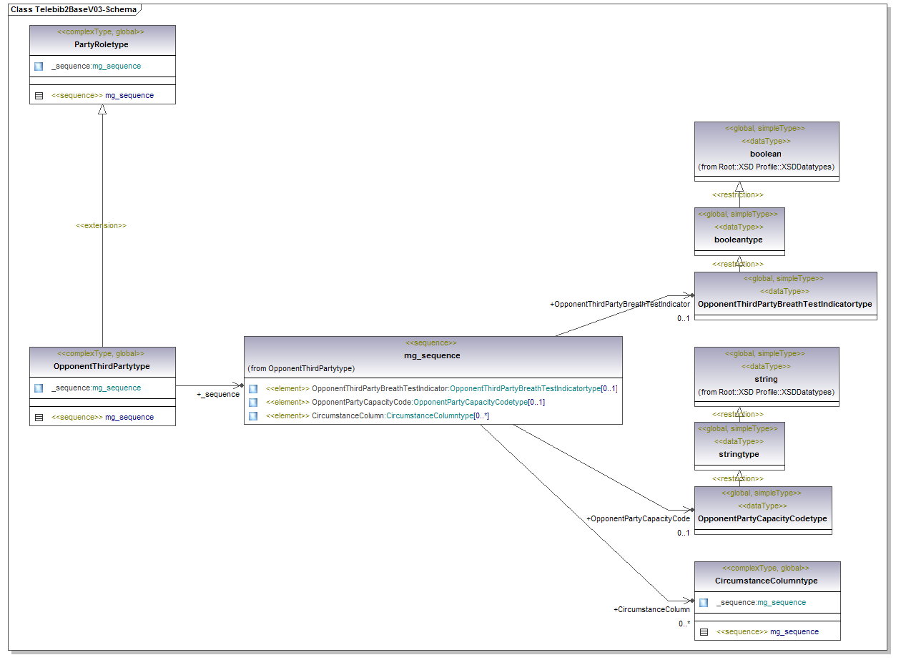Open the CircumstanceColumntype type link in mg_sequence
This screenshot has height=665, width=906.
point(430,415)
